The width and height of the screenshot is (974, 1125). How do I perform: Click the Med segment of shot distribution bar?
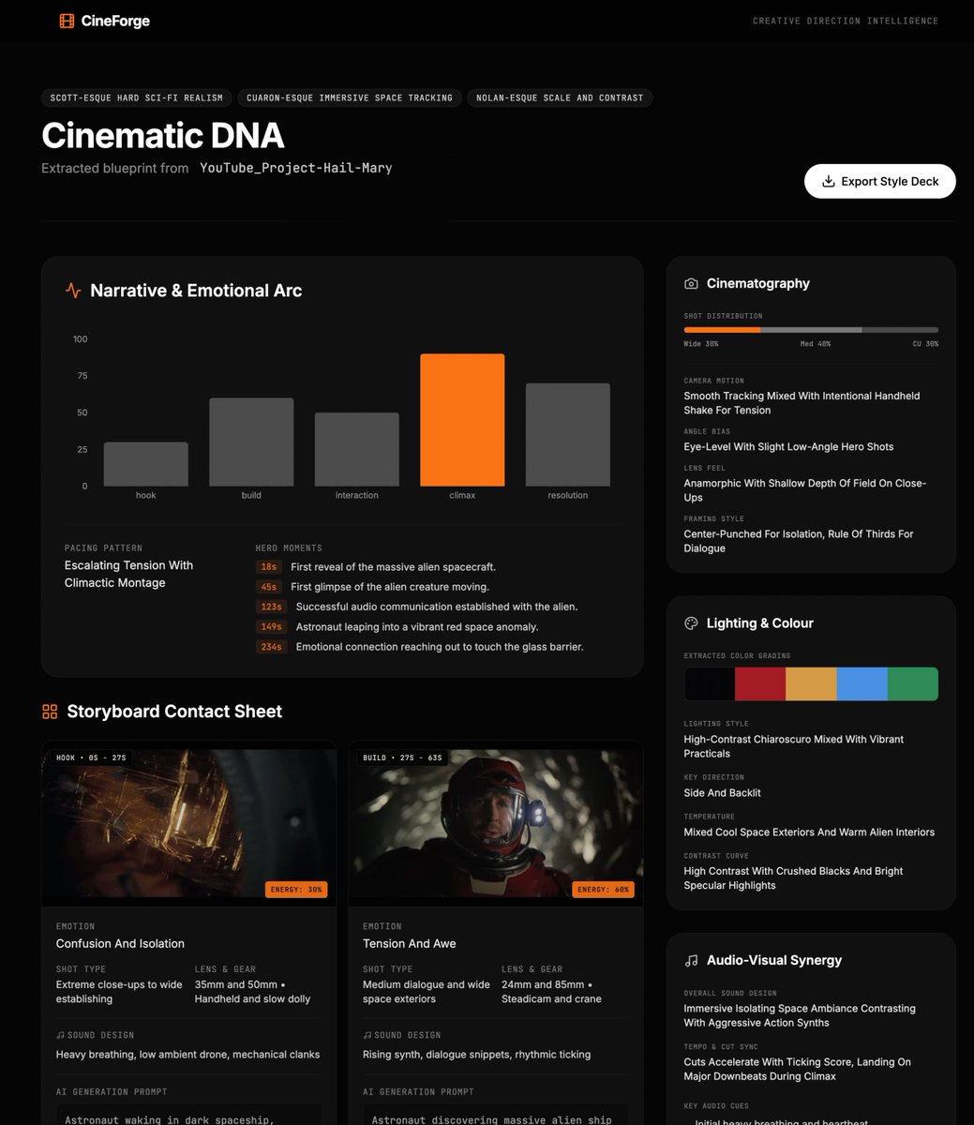(x=811, y=330)
